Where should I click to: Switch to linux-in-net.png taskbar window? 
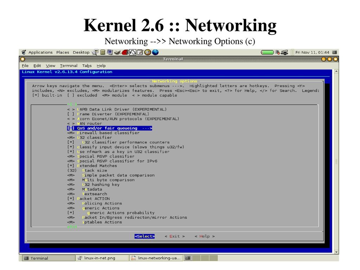pyautogui.click(x=102, y=258)
